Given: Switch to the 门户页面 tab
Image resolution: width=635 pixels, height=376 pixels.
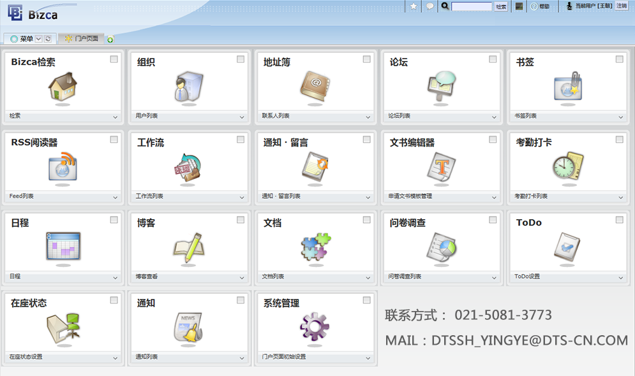Looking at the screenshot, I should point(82,39).
